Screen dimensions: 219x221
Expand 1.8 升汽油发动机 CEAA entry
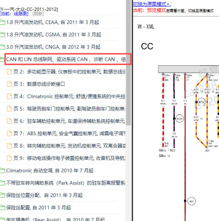pos(52,22)
